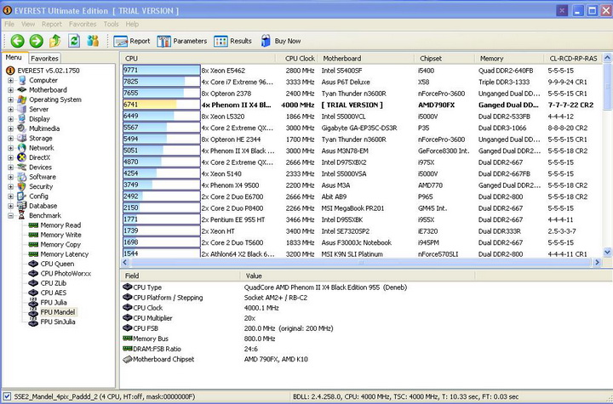Open the View menu
The width and height of the screenshot is (613, 404).
pyautogui.click(x=28, y=24)
